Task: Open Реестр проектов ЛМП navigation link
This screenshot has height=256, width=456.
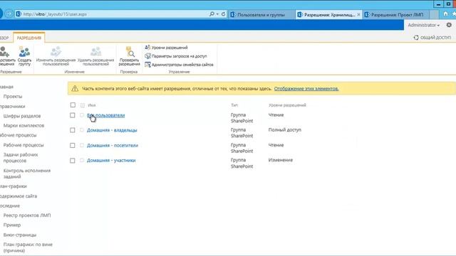Action: 27,215
